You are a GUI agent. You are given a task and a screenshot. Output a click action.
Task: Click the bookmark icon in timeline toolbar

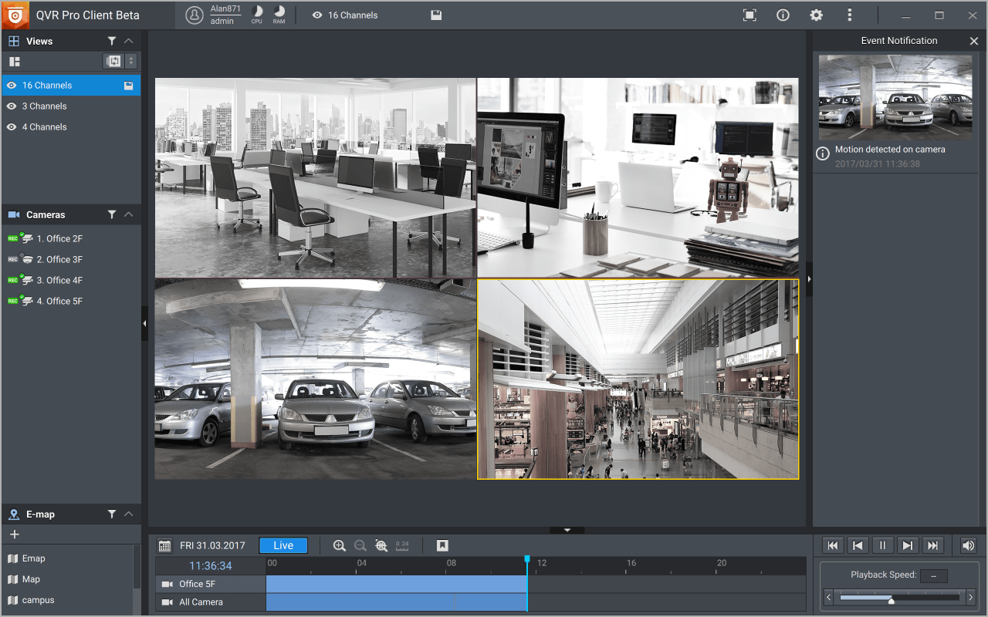click(442, 545)
